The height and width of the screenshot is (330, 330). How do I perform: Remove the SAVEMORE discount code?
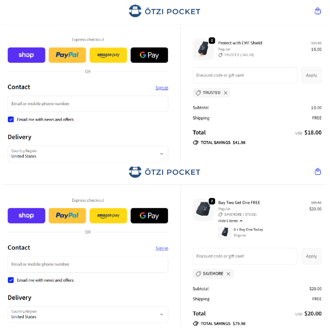[229, 274]
